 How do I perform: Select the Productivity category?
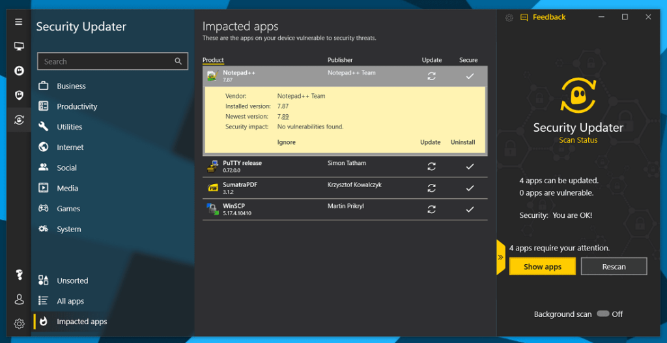pyautogui.click(x=77, y=106)
